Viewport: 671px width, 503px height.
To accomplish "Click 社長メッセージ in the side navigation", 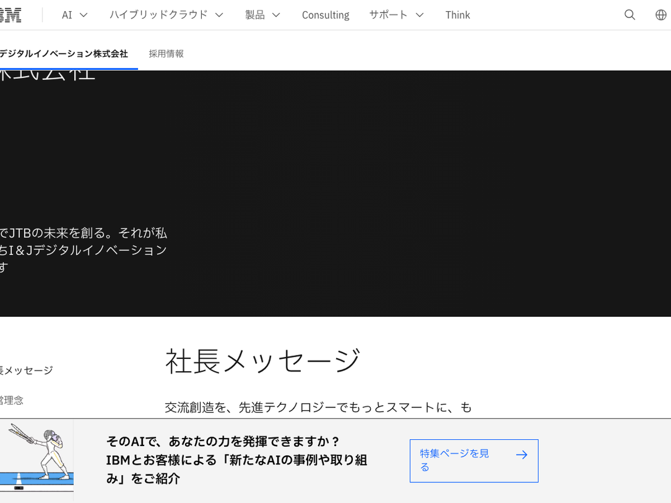I will [26, 370].
